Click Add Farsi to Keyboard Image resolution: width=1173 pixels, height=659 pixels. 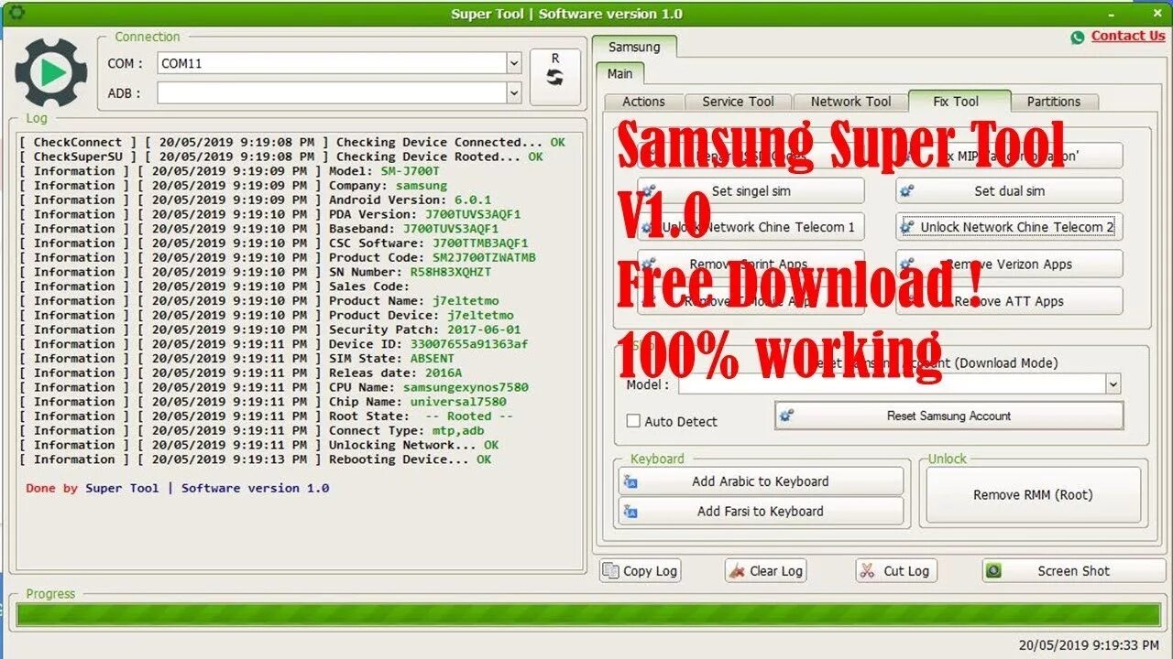[x=761, y=512]
